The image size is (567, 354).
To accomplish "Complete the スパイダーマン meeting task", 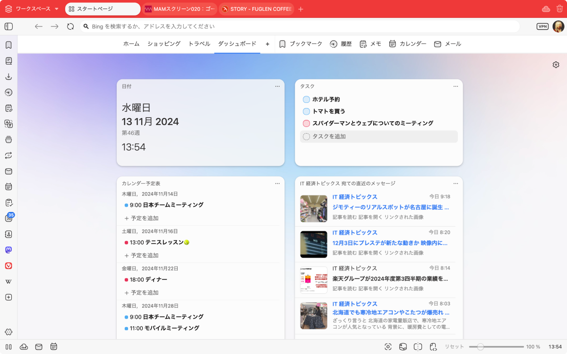I will click(x=306, y=123).
